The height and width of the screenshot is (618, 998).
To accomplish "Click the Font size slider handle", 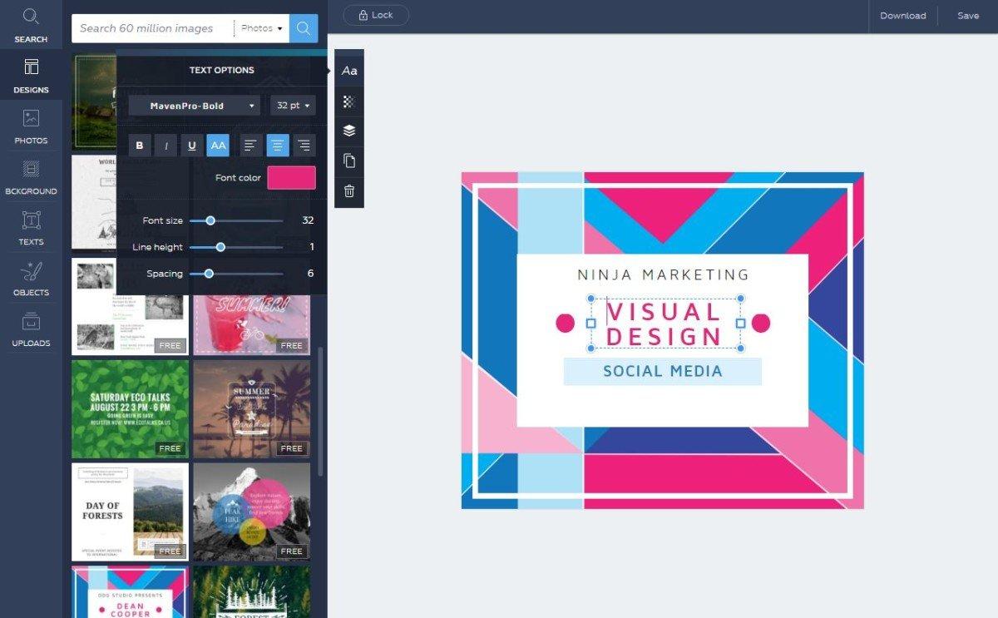I will pos(210,220).
